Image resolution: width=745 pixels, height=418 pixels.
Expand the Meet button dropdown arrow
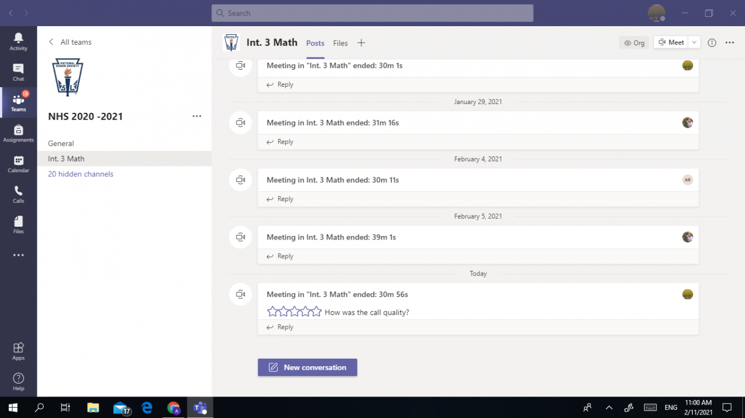tap(694, 42)
